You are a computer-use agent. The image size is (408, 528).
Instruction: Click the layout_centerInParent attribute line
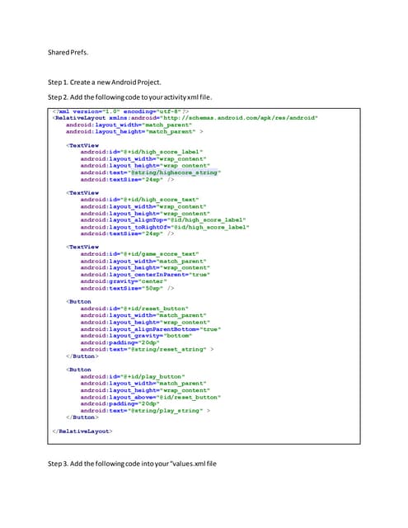tap(145, 275)
